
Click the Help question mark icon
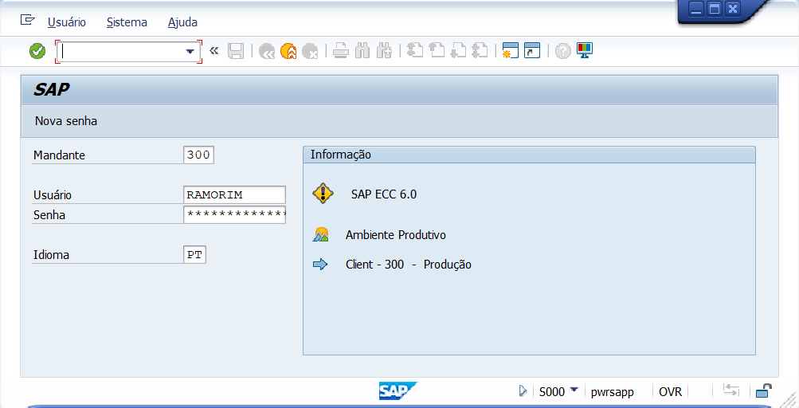coord(563,51)
